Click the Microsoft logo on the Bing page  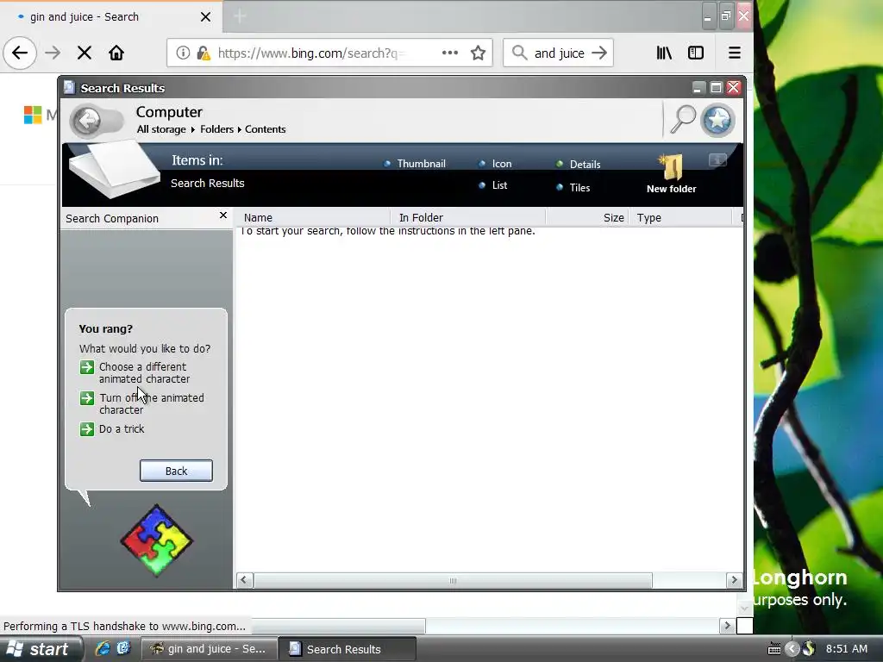33,115
